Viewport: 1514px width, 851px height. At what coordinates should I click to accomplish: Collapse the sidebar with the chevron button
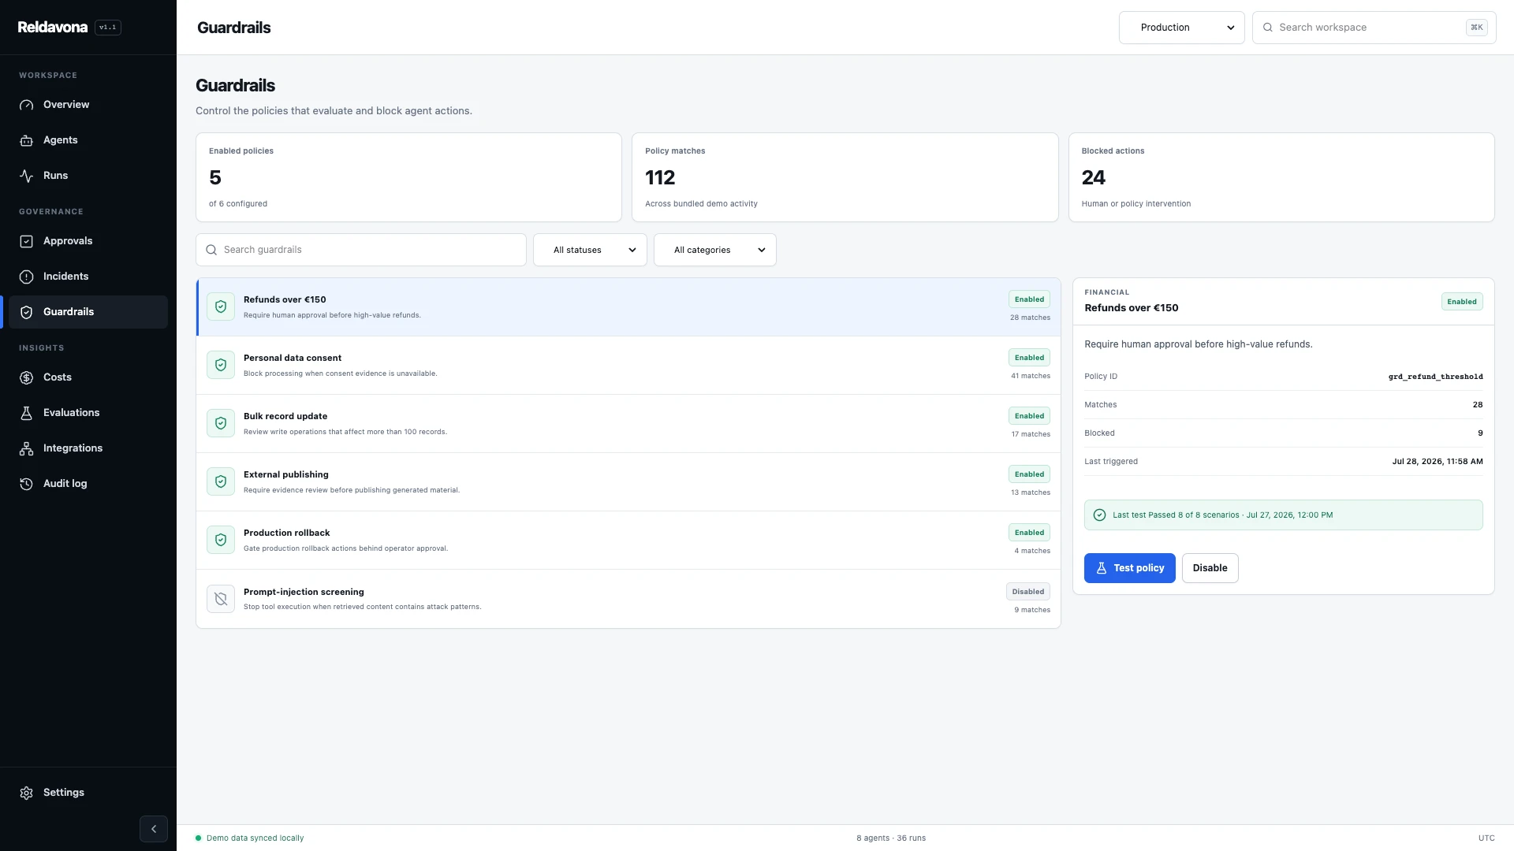click(x=154, y=829)
